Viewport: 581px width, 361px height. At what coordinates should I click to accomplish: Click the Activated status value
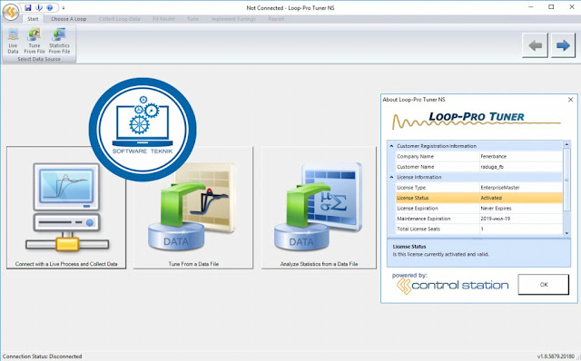(x=520, y=198)
